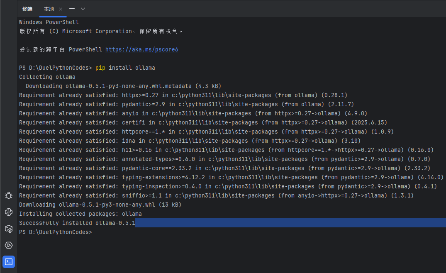Toggle the Terminal tool window icon

(9, 262)
